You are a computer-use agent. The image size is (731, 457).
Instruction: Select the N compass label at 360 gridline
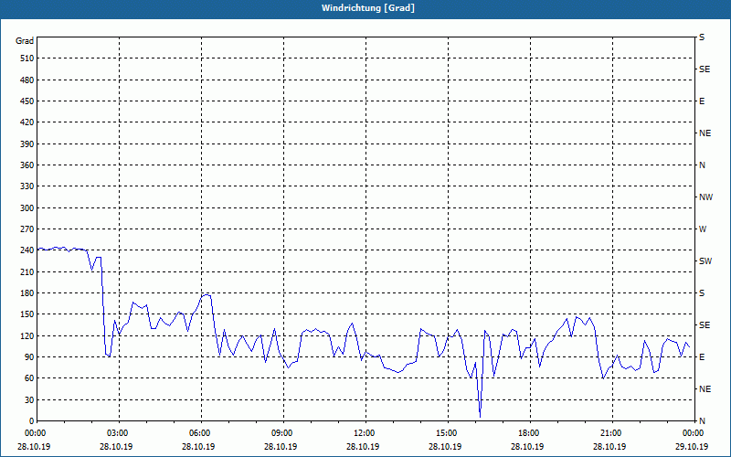702,165
